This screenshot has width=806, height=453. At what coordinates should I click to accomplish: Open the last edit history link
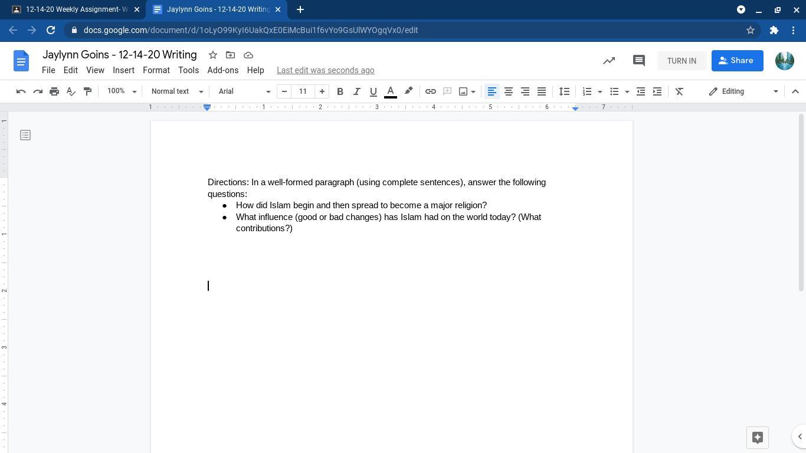coord(326,70)
